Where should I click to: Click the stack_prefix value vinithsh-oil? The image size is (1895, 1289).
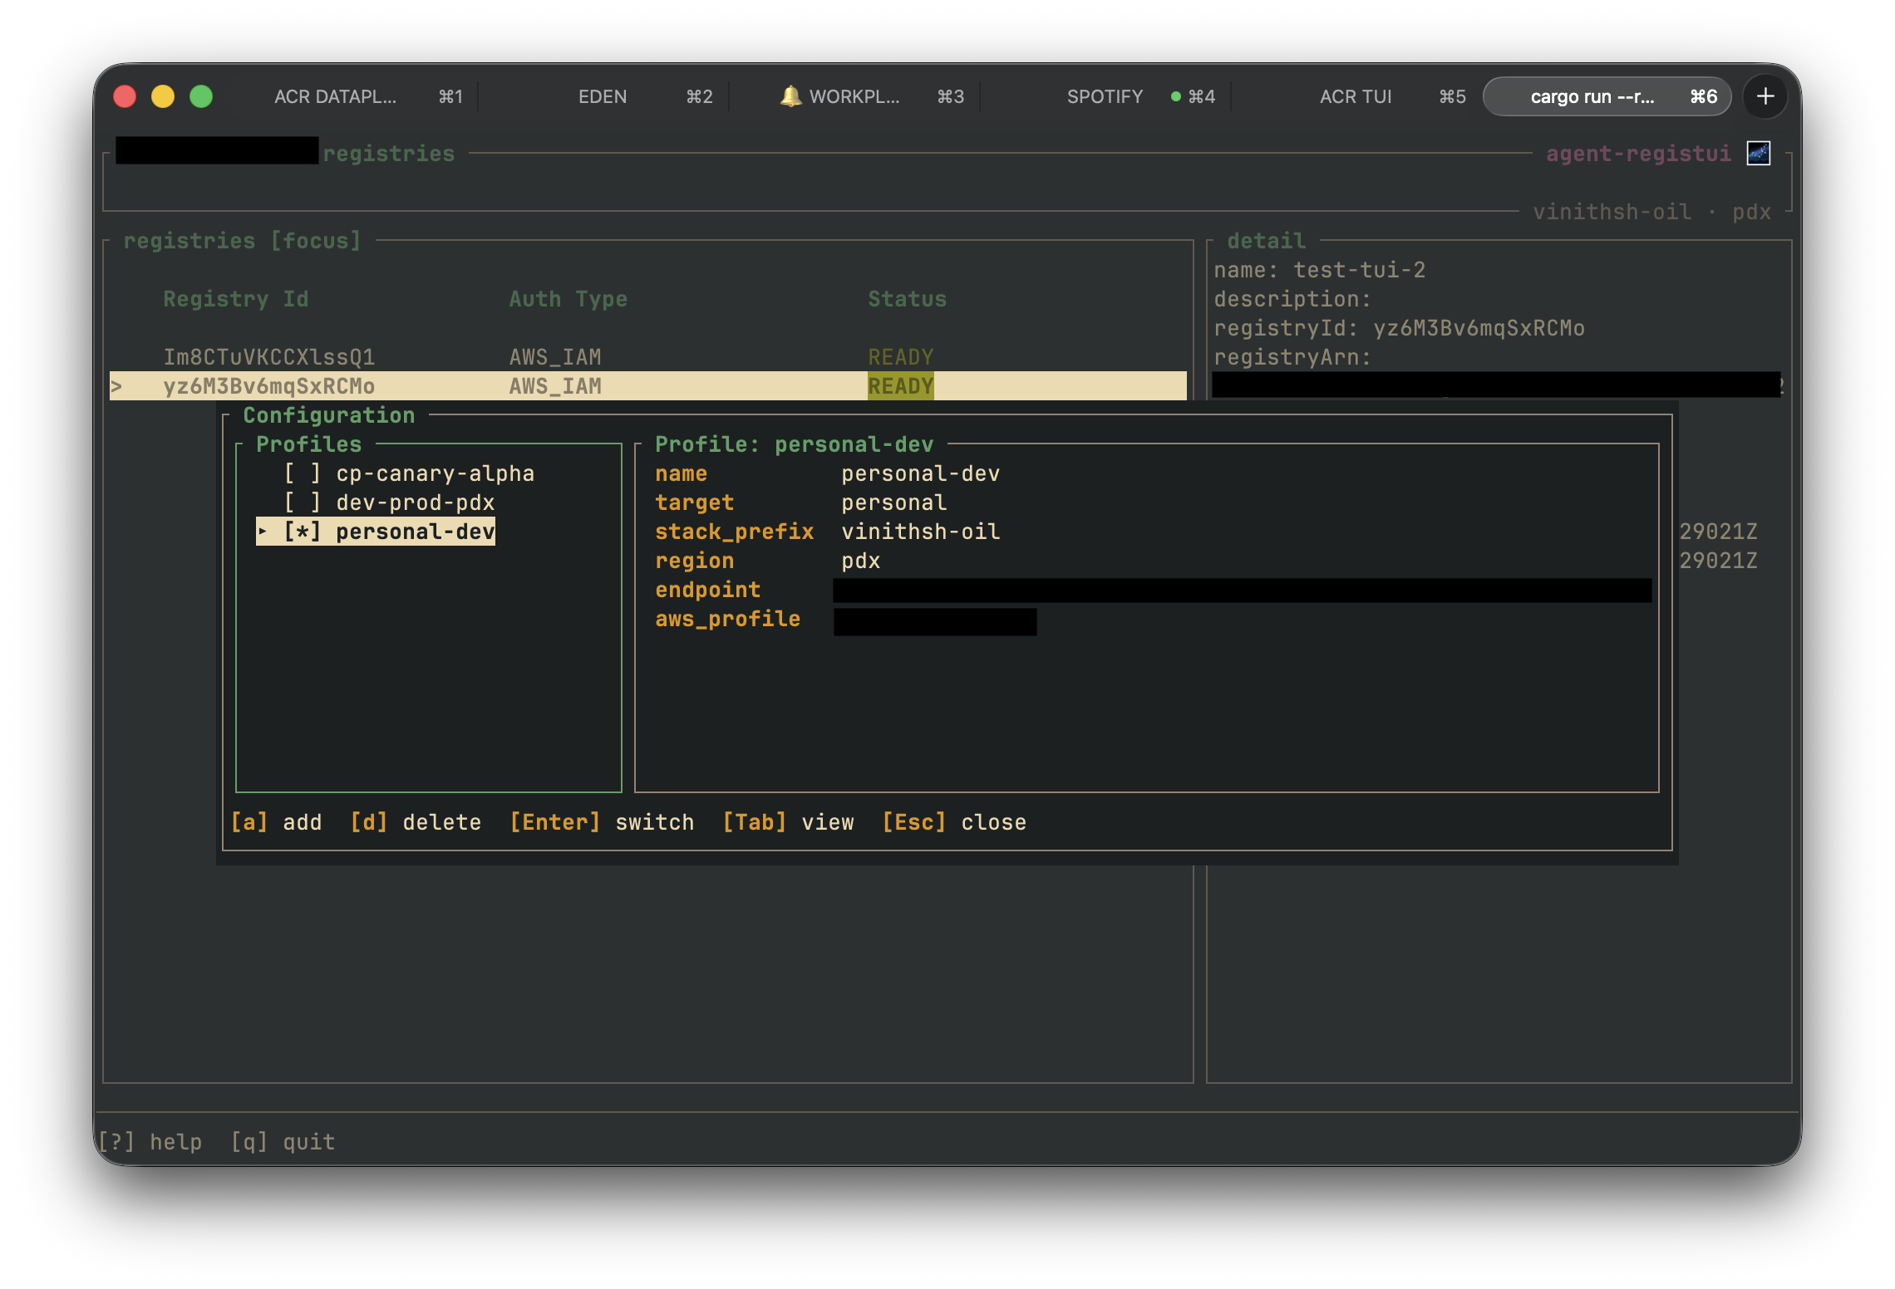[x=921, y=532]
